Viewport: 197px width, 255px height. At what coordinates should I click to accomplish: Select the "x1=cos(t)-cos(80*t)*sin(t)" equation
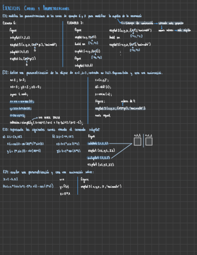25,144
